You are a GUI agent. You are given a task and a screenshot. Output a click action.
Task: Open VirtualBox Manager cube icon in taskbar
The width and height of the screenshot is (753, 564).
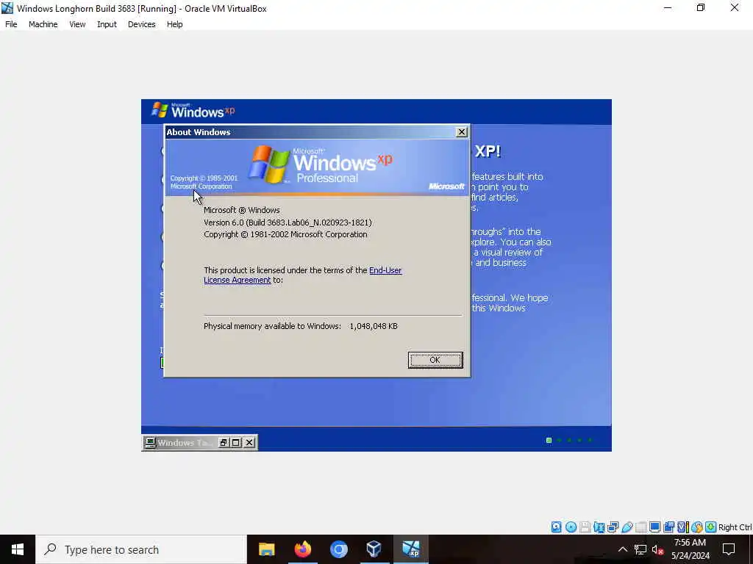(x=374, y=549)
